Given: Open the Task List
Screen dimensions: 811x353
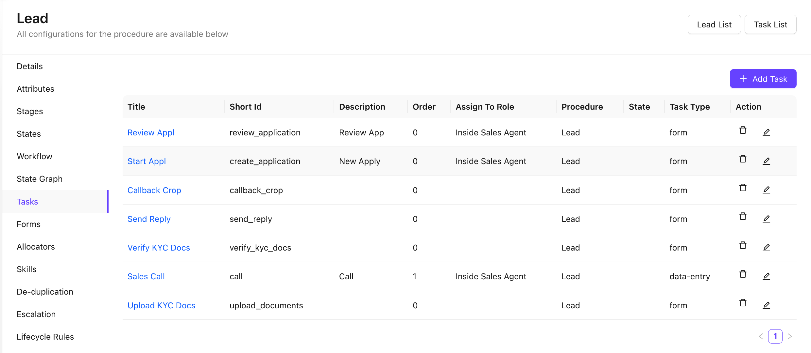Looking at the screenshot, I should click(x=770, y=24).
